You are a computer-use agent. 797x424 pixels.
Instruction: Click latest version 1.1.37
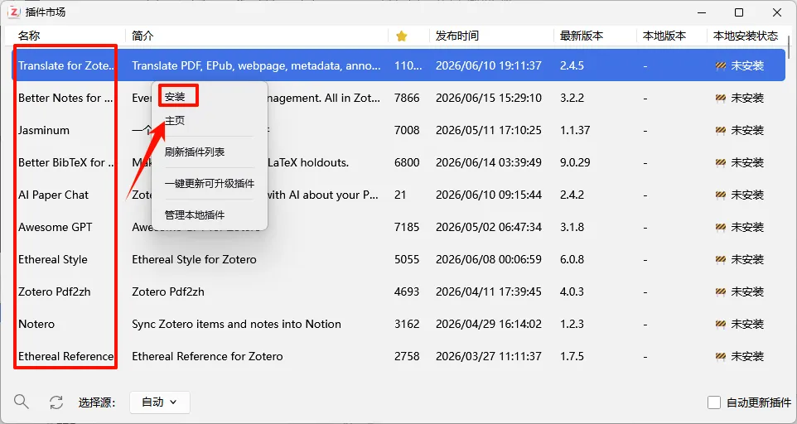[575, 130]
